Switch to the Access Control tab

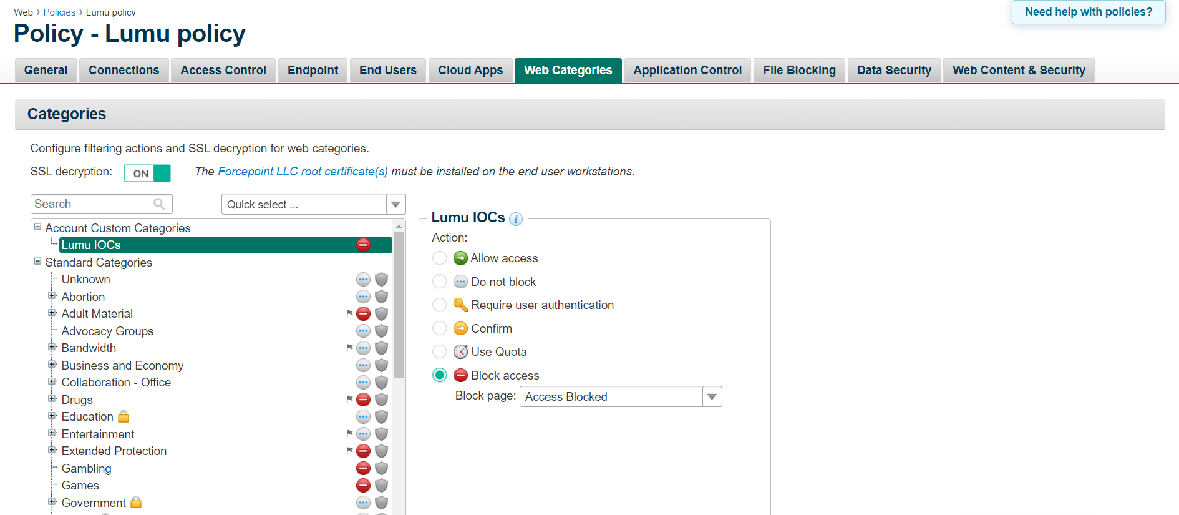click(223, 71)
